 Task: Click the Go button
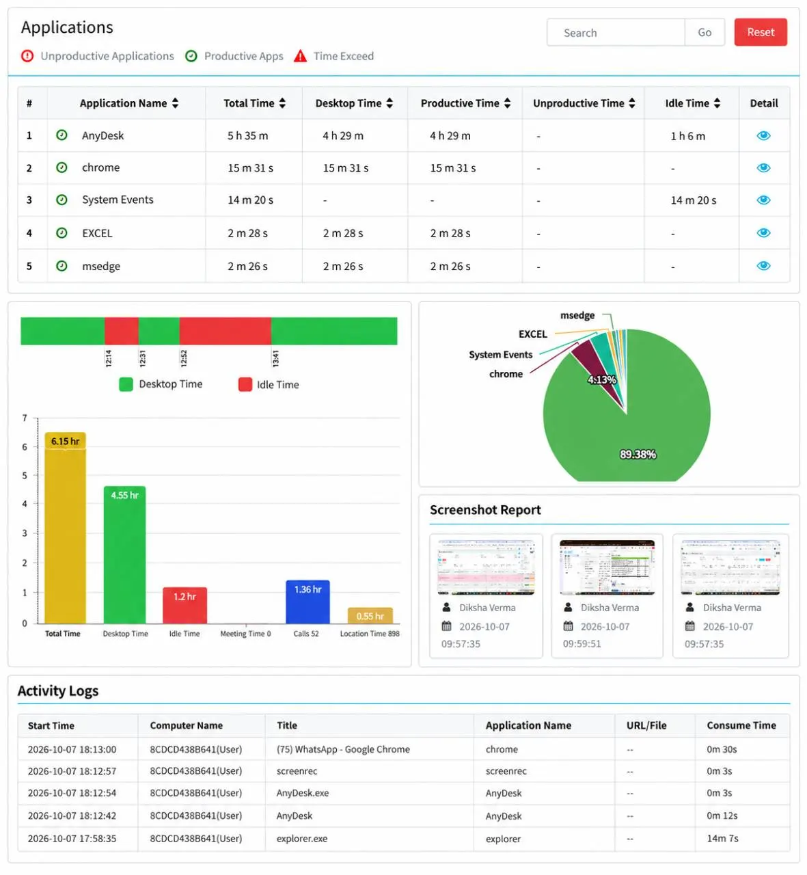click(x=705, y=32)
